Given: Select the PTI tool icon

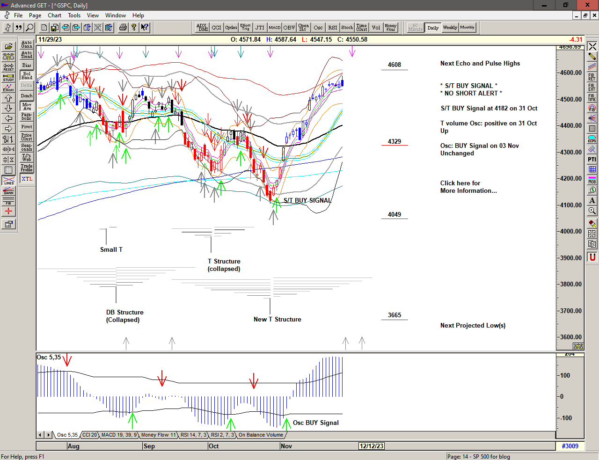Looking at the screenshot, I should (592, 160).
